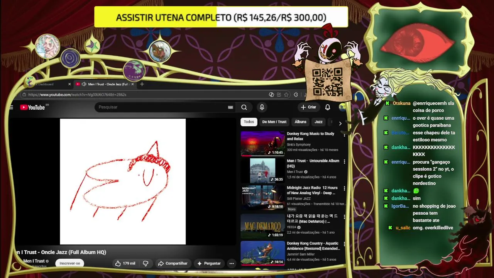This screenshot has width=494, height=278.
Task: Select the Álbuns filter chip
Action: (x=301, y=122)
